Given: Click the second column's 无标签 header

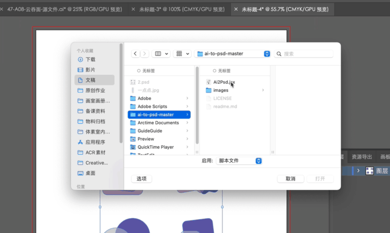Looking at the screenshot, I should 222,71.
